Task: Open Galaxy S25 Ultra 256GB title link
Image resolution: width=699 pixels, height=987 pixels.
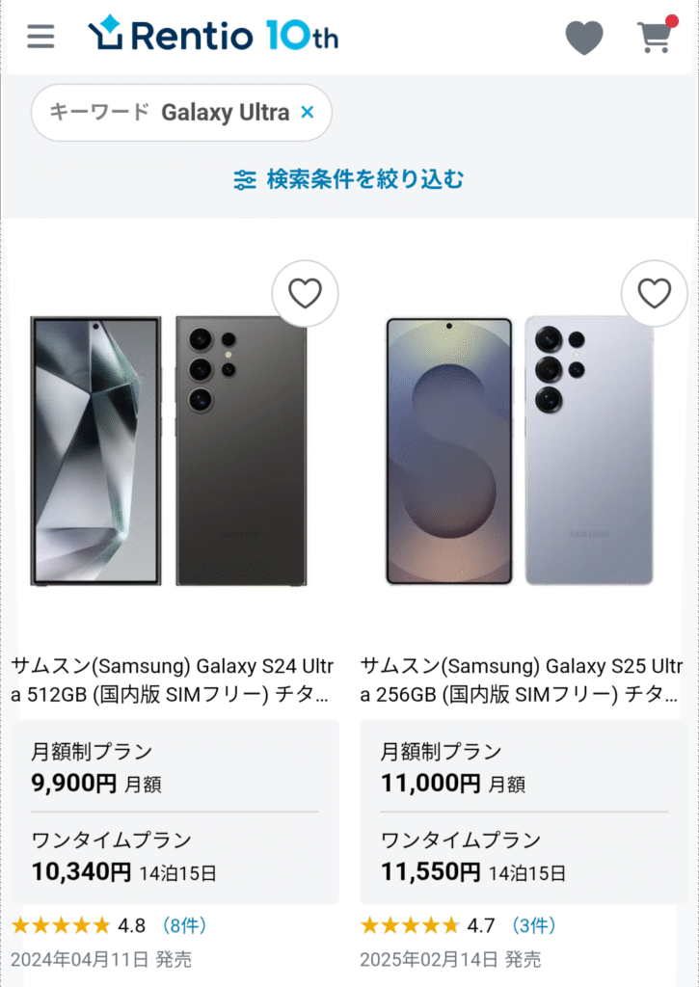Action: (522, 680)
